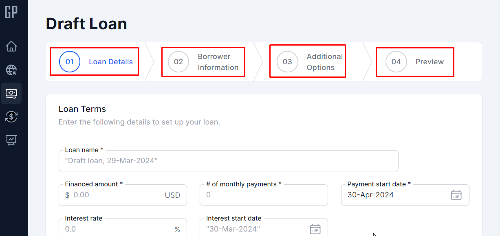Click the Loan Terms section heading
Image resolution: width=500 pixels, height=236 pixels.
82,109
